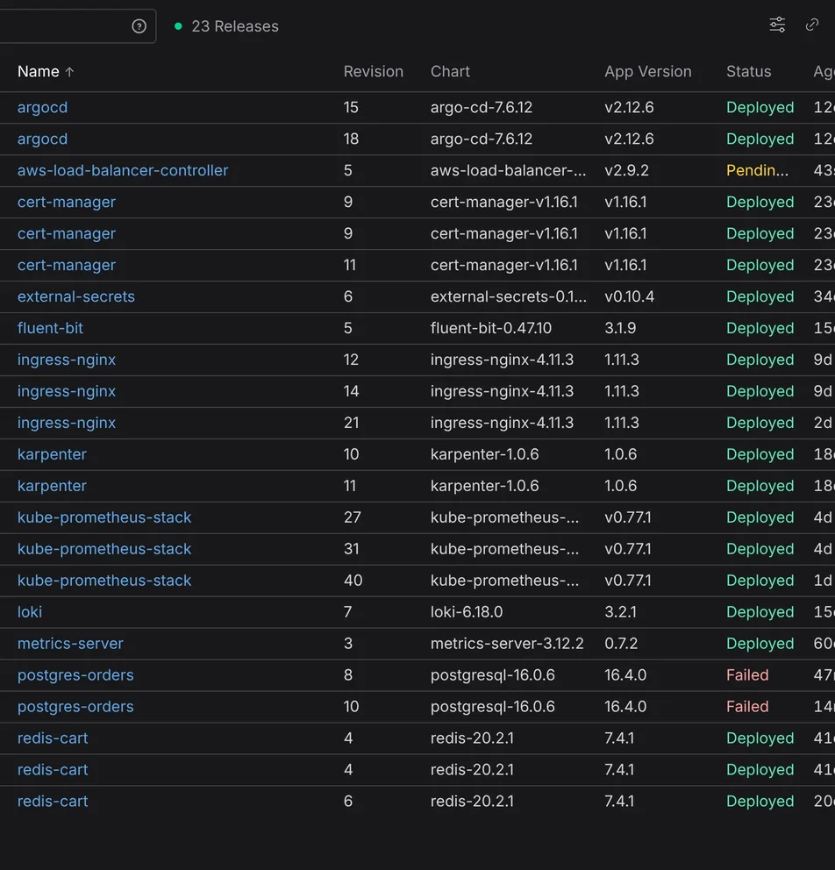Open redis-cart release with revision 6

pyautogui.click(x=53, y=802)
